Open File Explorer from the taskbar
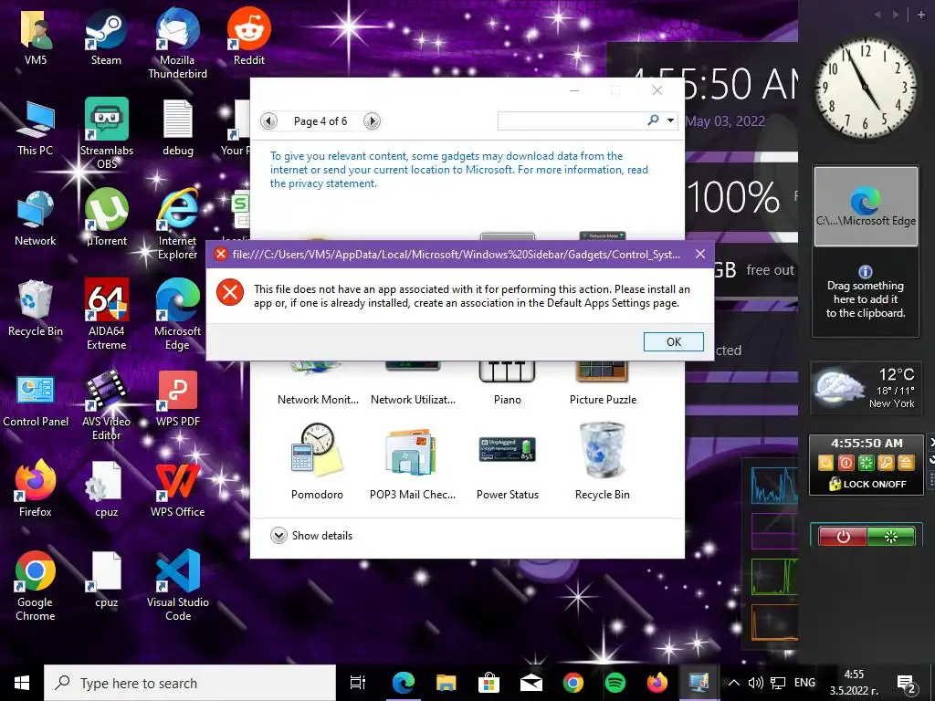The width and height of the screenshot is (935, 701). pyautogui.click(x=446, y=683)
